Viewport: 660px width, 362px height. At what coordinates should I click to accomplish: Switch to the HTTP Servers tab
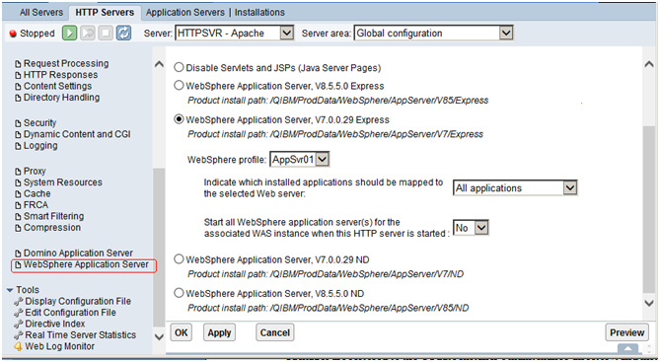click(x=105, y=12)
